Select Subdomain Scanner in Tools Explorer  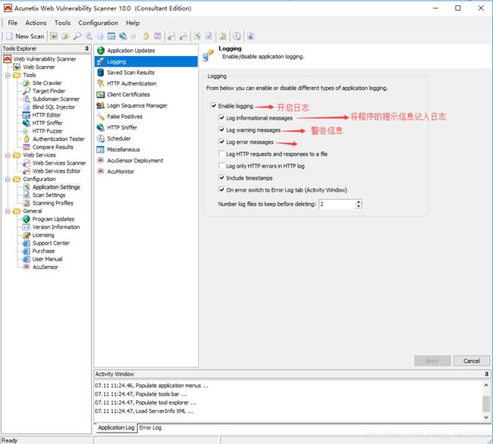[56, 99]
